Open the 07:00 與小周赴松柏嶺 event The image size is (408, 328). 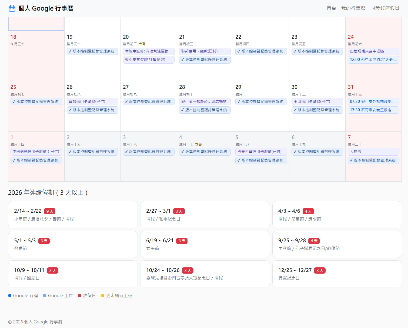point(373,101)
